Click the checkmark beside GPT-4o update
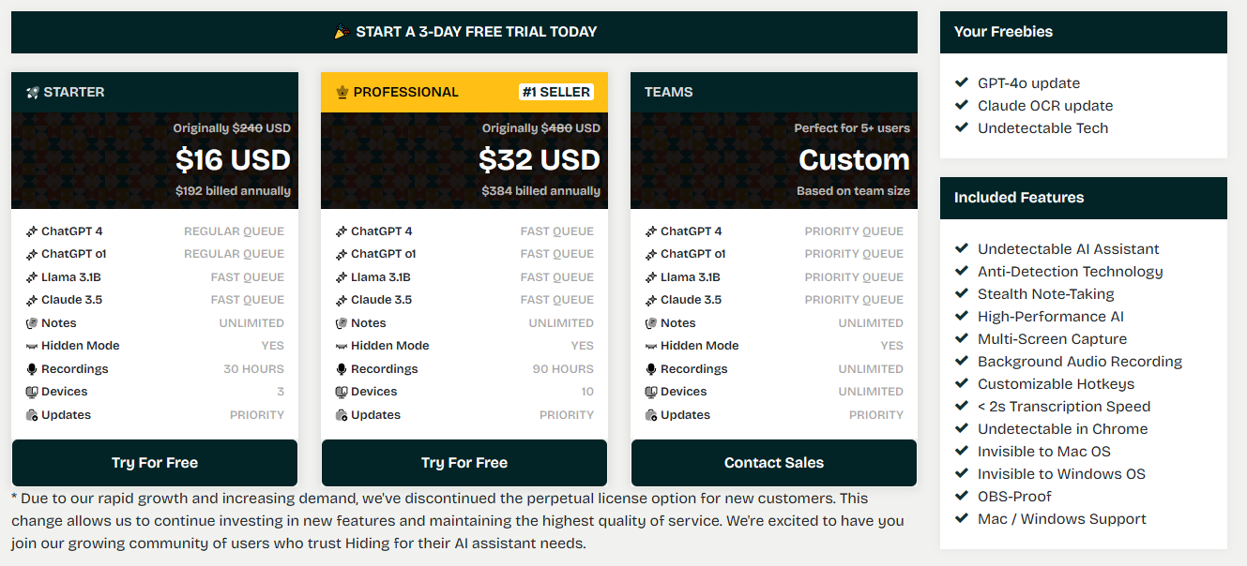 [x=961, y=82]
